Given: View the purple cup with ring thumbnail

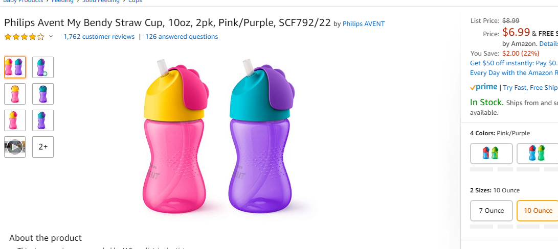Looking at the screenshot, I should point(43,67).
